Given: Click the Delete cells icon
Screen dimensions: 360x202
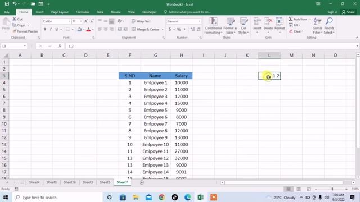Looking at the screenshot, I should [268, 21].
